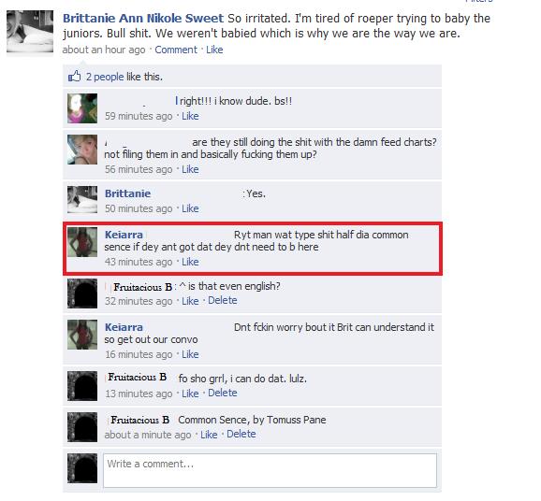This screenshot has width=541, height=501.
Task: View the 2 people who like this
Action: (105, 77)
